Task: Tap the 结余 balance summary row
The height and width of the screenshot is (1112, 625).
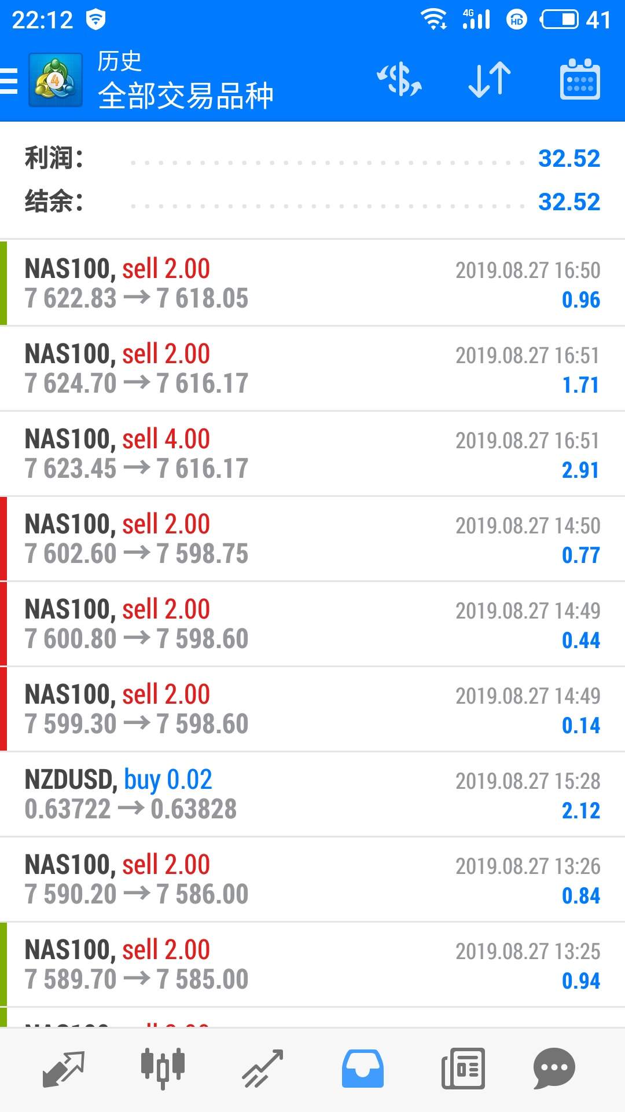Action: point(312,202)
